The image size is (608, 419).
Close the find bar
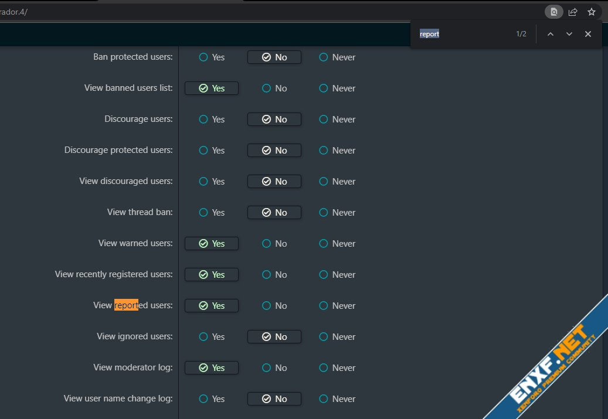(x=588, y=34)
